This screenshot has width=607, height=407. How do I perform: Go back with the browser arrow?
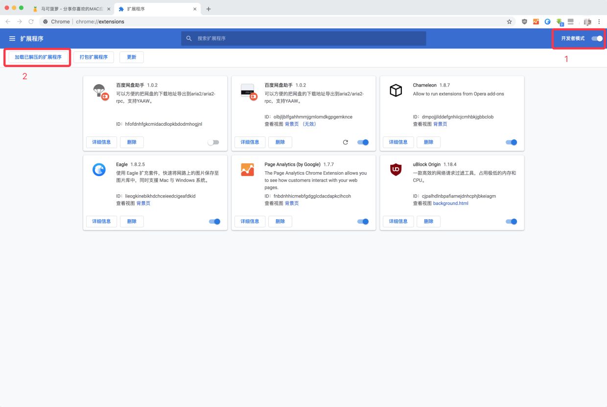click(x=8, y=22)
